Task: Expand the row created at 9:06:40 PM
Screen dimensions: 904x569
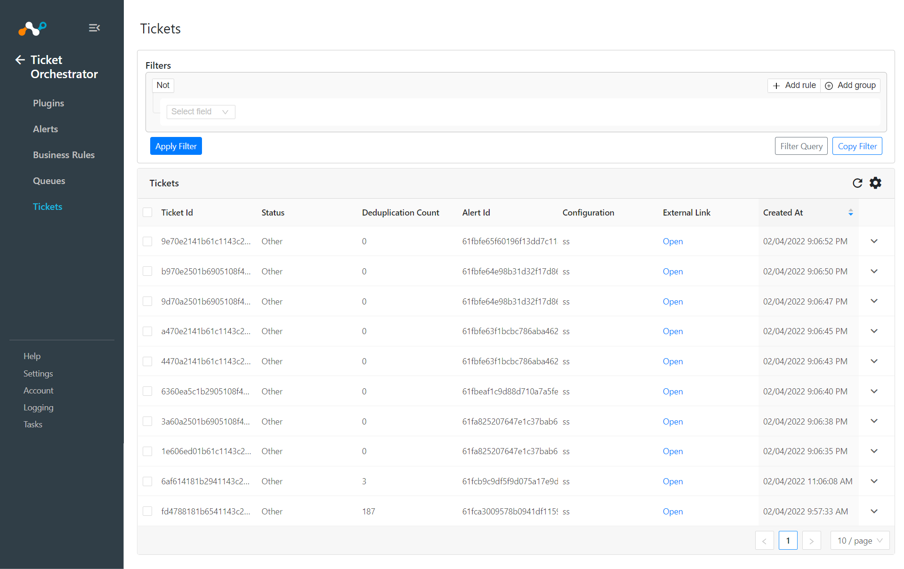Action: pos(874,392)
